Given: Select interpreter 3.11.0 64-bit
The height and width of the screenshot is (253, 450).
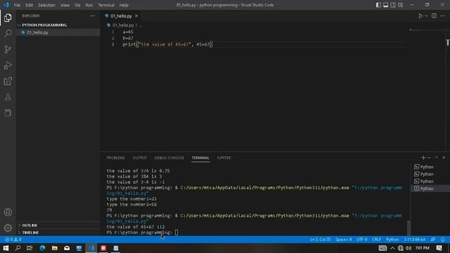Looking at the screenshot, I should [x=415, y=239].
